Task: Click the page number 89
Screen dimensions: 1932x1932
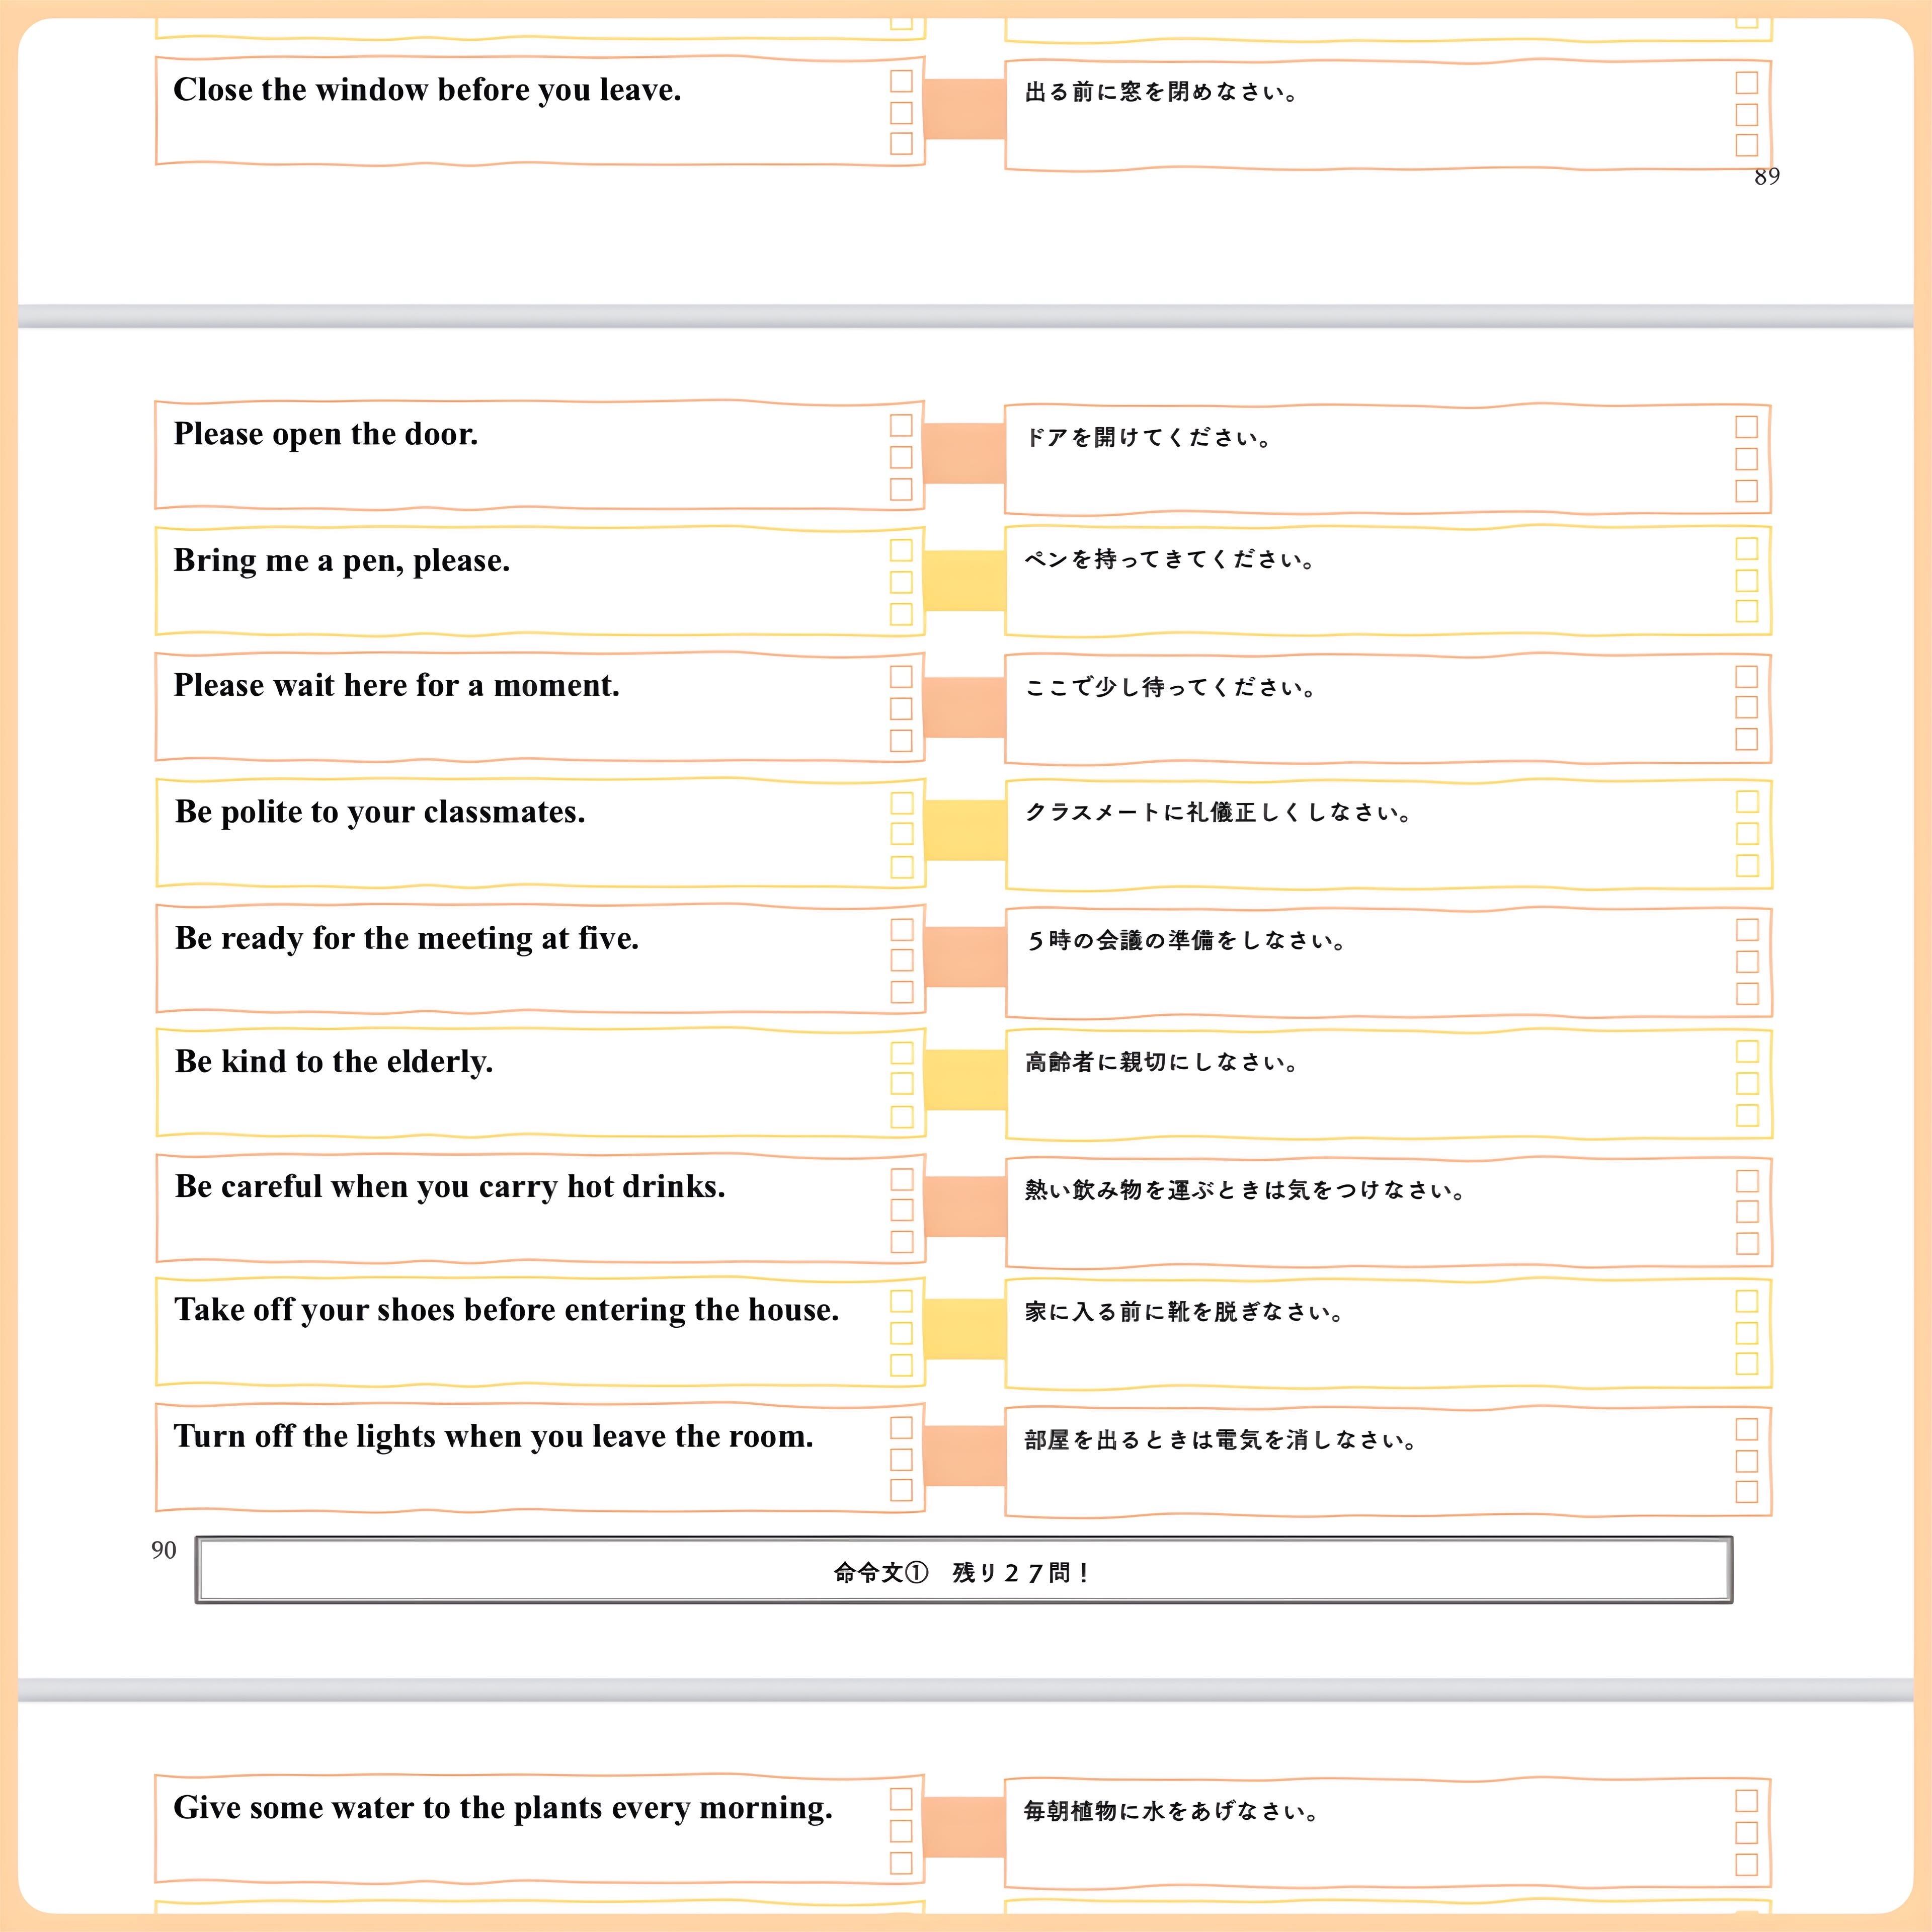Action: tap(1766, 177)
